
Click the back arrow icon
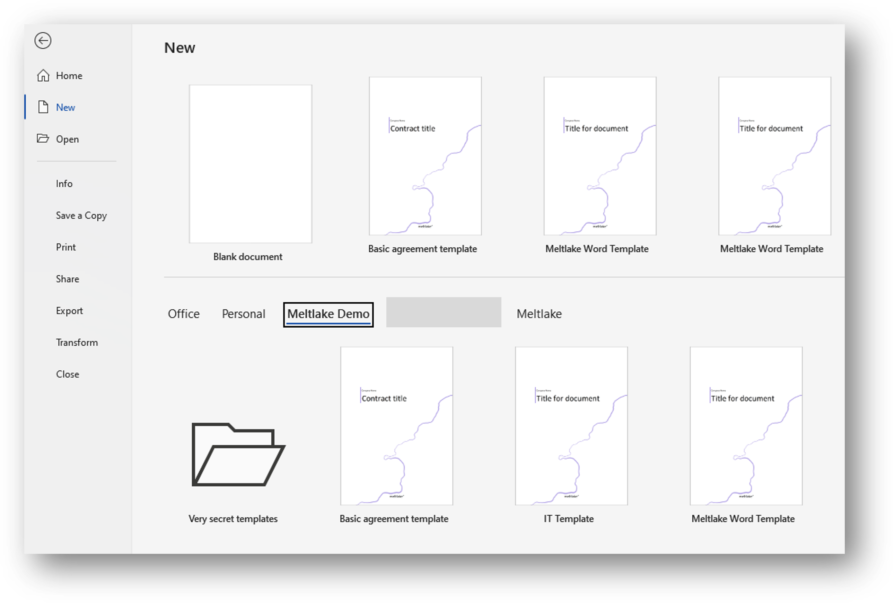click(43, 41)
